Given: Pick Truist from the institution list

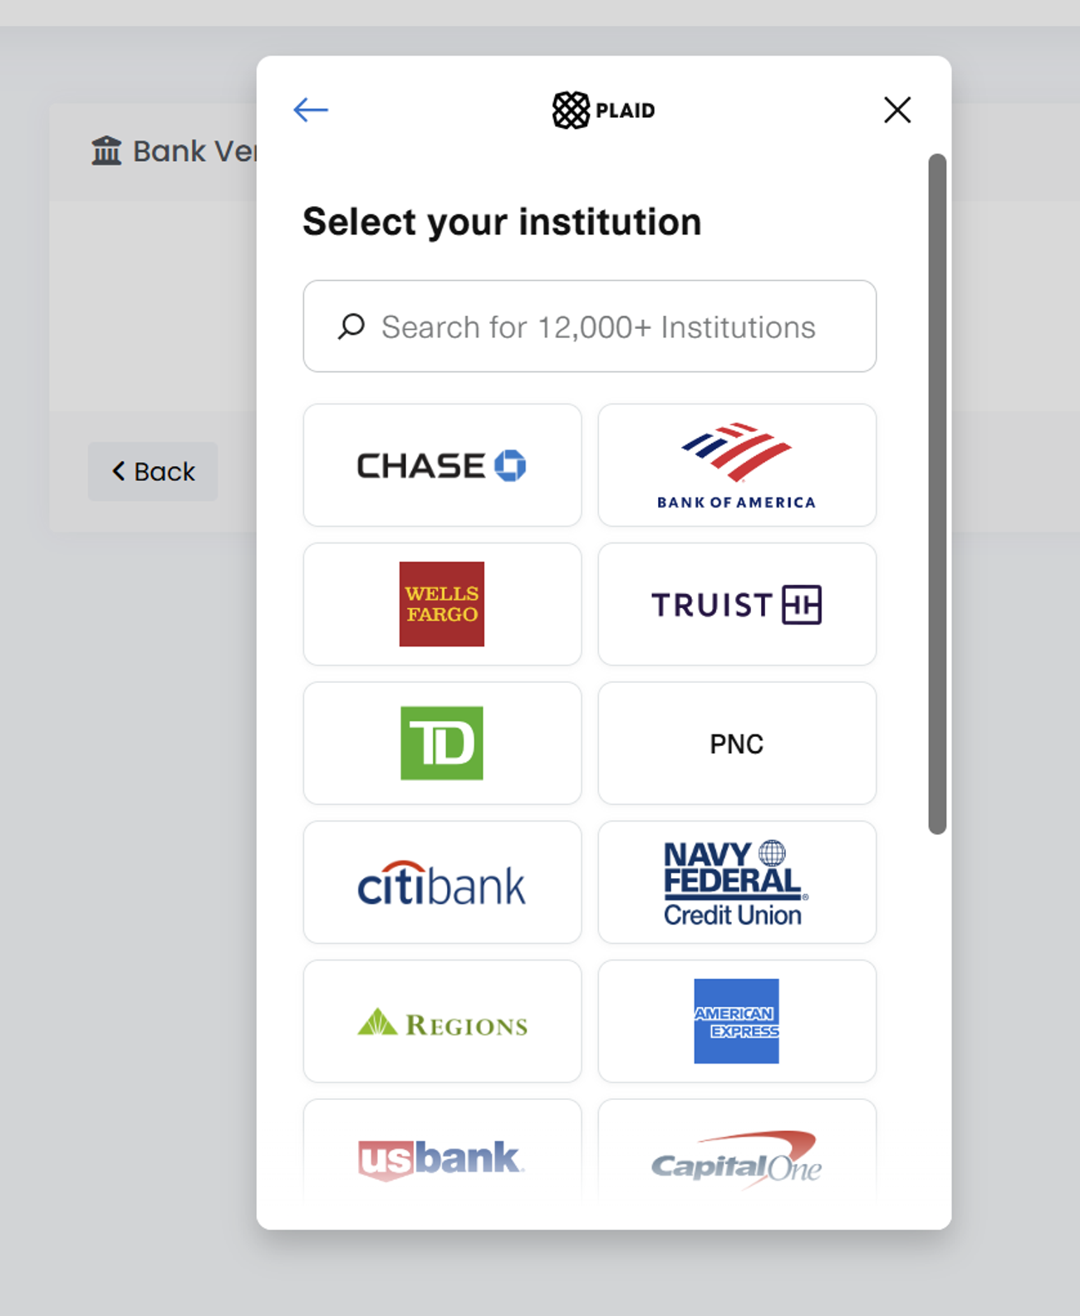Looking at the screenshot, I should coord(737,604).
